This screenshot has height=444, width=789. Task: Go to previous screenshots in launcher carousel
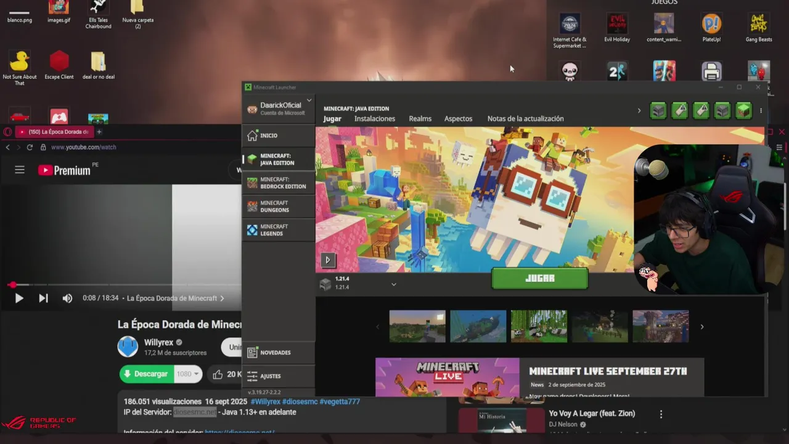pos(378,327)
